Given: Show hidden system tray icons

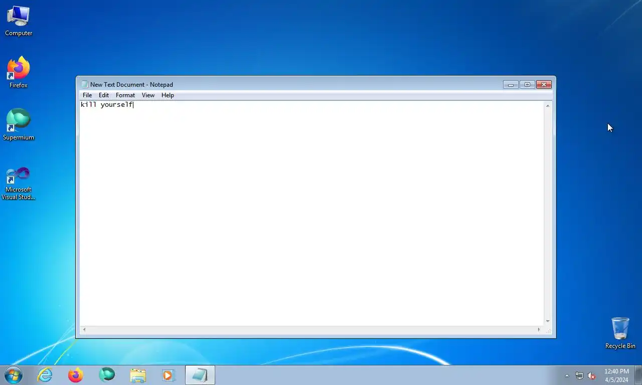Looking at the screenshot, I should click(x=567, y=375).
